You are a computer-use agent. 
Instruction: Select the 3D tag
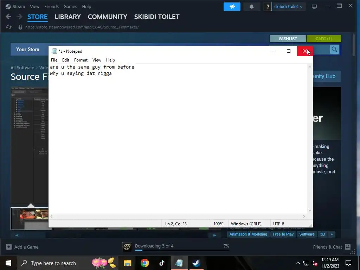pos(323,234)
